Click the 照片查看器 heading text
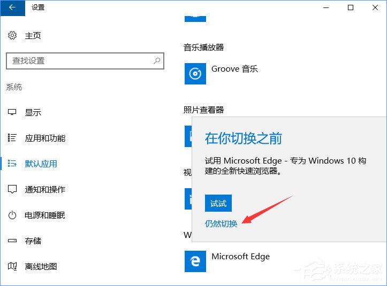Viewport: 387px width, 286px height. (203, 110)
